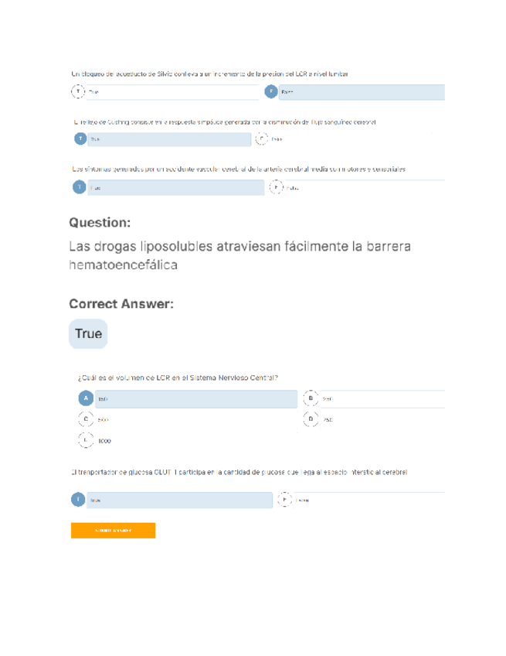Select True for the acueducto de Silvio question

point(78,92)
